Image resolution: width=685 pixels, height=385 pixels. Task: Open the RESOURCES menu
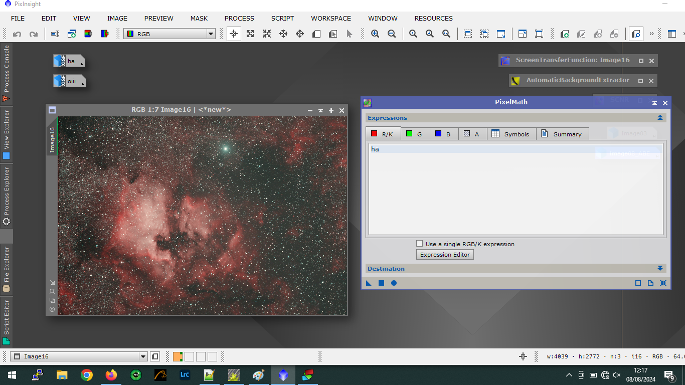coord(433,18)
